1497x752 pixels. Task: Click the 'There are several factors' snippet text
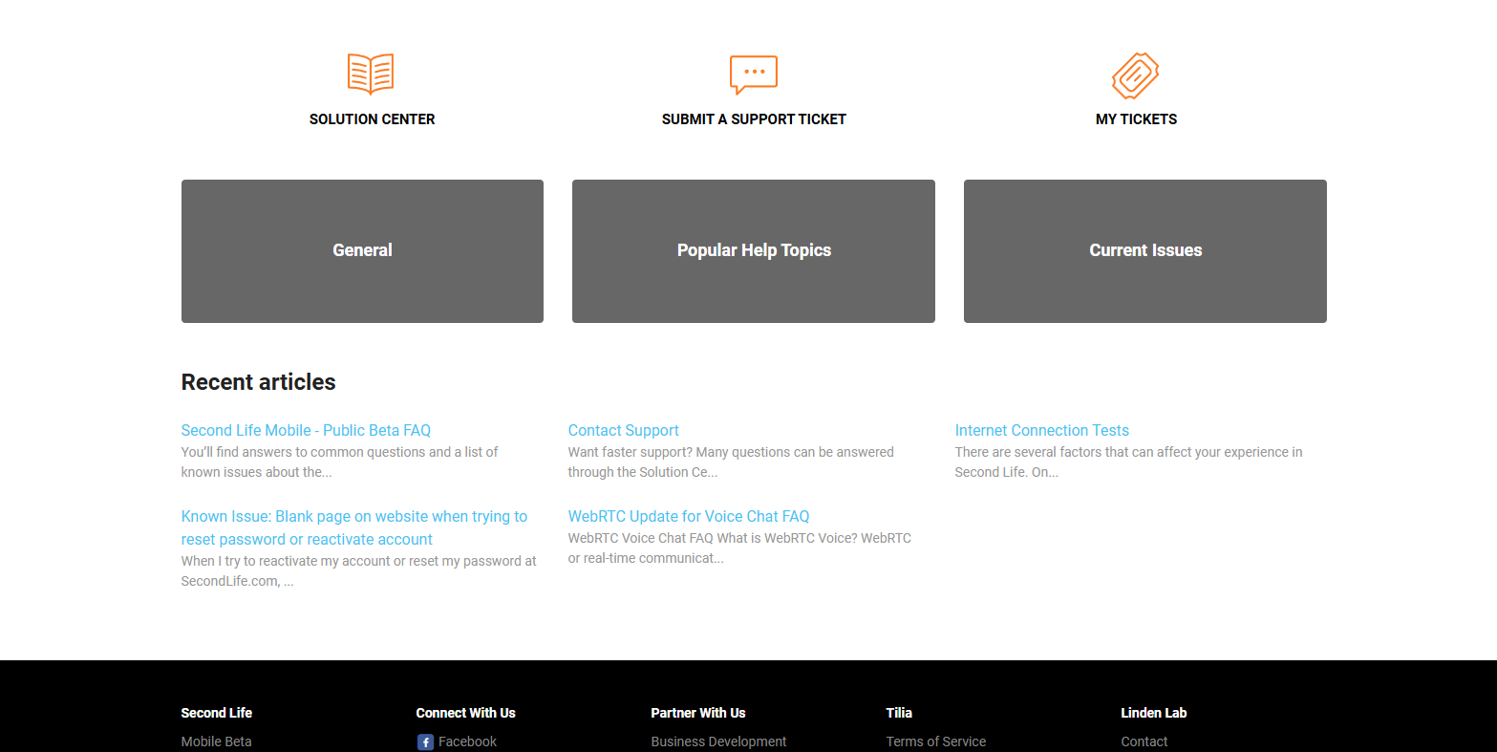click(1129, 462)
